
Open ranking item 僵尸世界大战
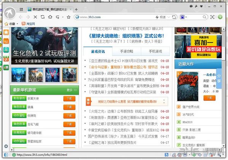(x=191, y=107)
